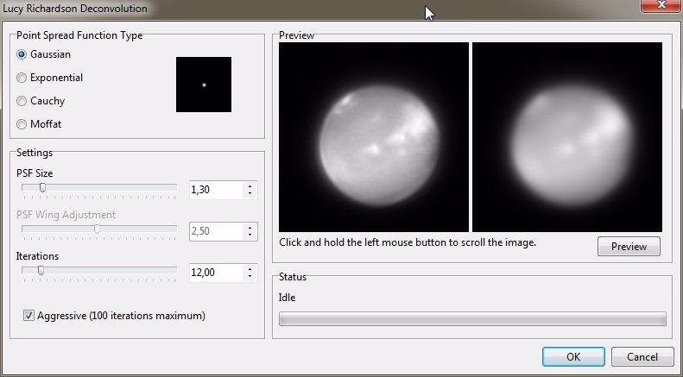Select the Gaussian point spread function

[22, 54]
